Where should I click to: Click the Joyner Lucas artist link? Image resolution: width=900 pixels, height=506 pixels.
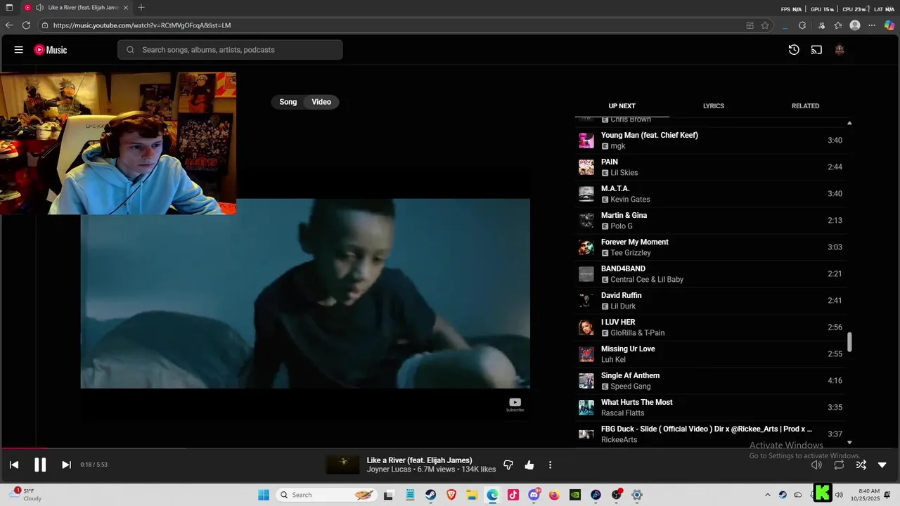click(390, 469)
